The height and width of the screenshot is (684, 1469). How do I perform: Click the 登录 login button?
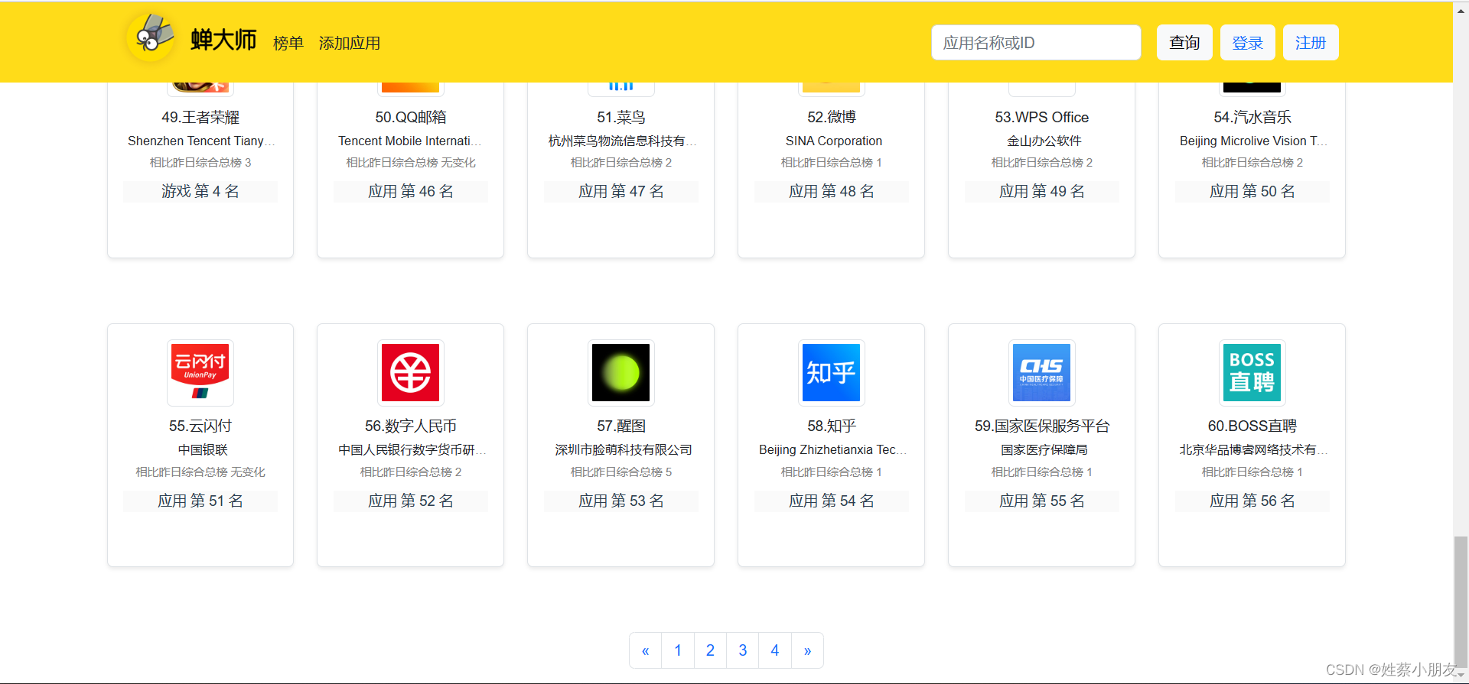click(1248, 42)
